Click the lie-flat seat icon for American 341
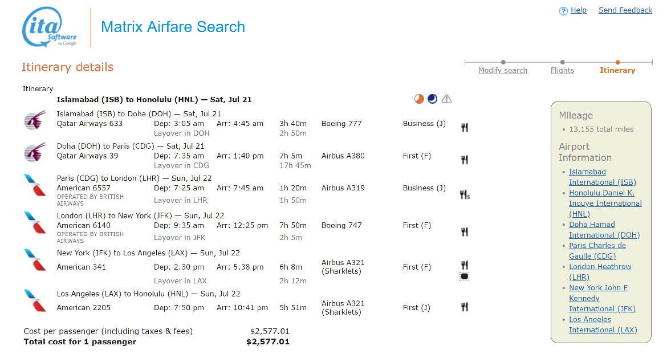Viewport: 671px width, 358px height. (464, 276)
